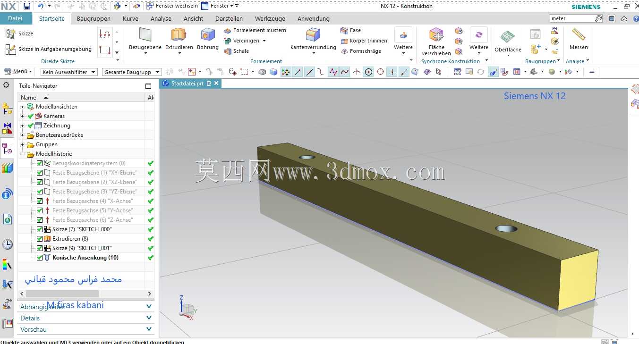
Task: Choose the Bohrung hole tool
Action: tap(208, 39)
